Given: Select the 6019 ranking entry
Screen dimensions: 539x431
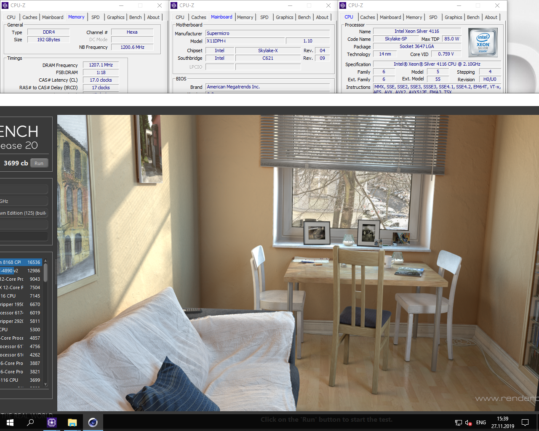Looking at the screenshot, I should pos(21,313).
